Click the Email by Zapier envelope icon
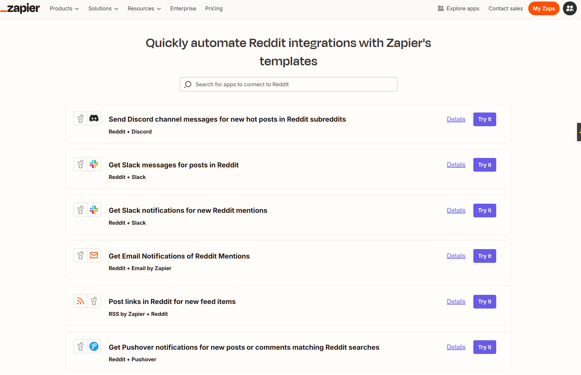581x375 pixels. point(94,255)
